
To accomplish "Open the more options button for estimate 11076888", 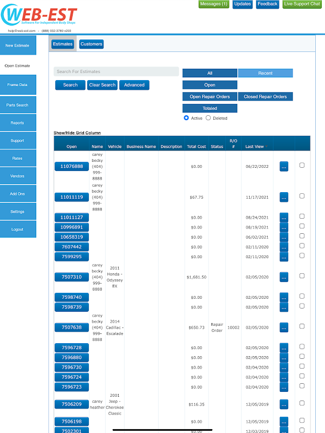I will coord(284,167).
